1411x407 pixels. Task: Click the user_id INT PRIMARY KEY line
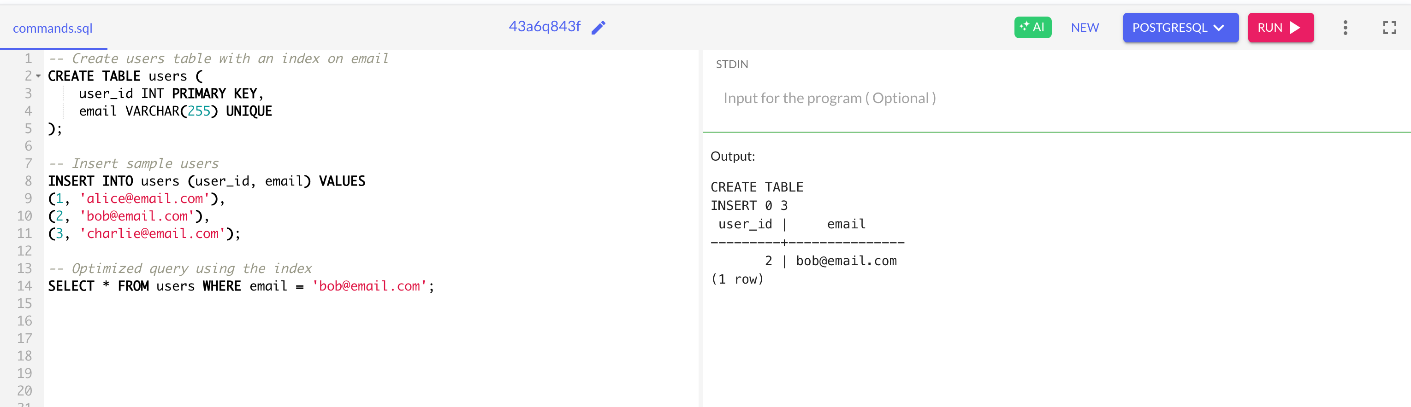point(171,93)
